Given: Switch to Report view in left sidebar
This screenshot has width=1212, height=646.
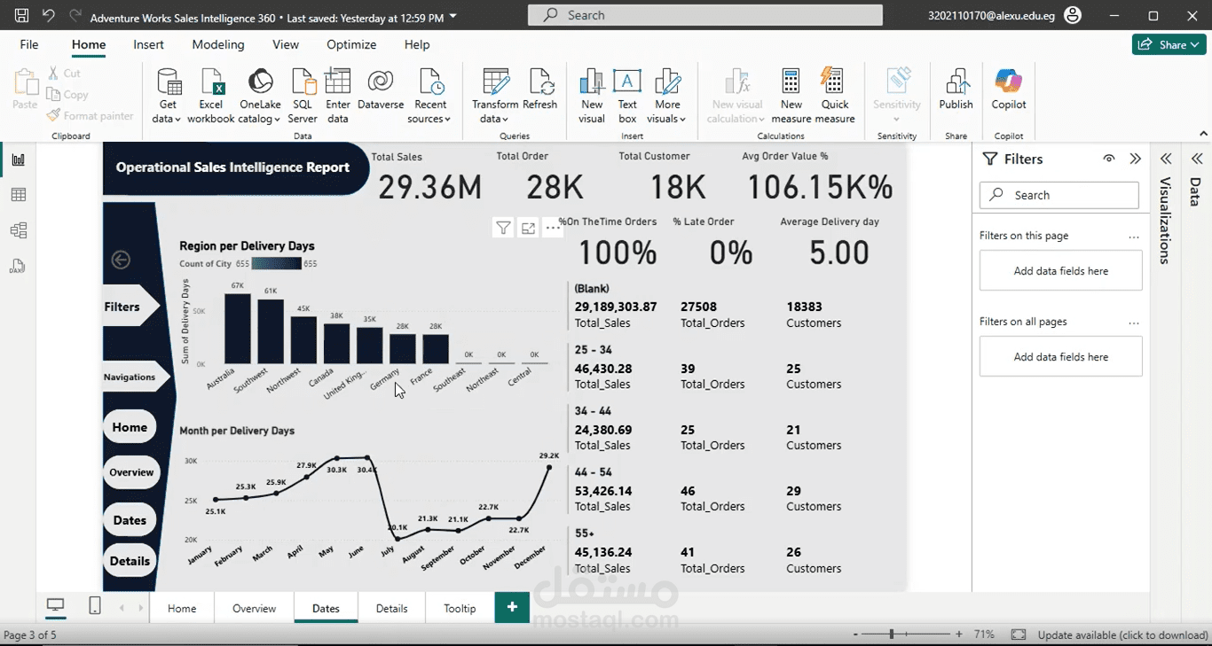Looking at the screenshot, I should [18, 160].
